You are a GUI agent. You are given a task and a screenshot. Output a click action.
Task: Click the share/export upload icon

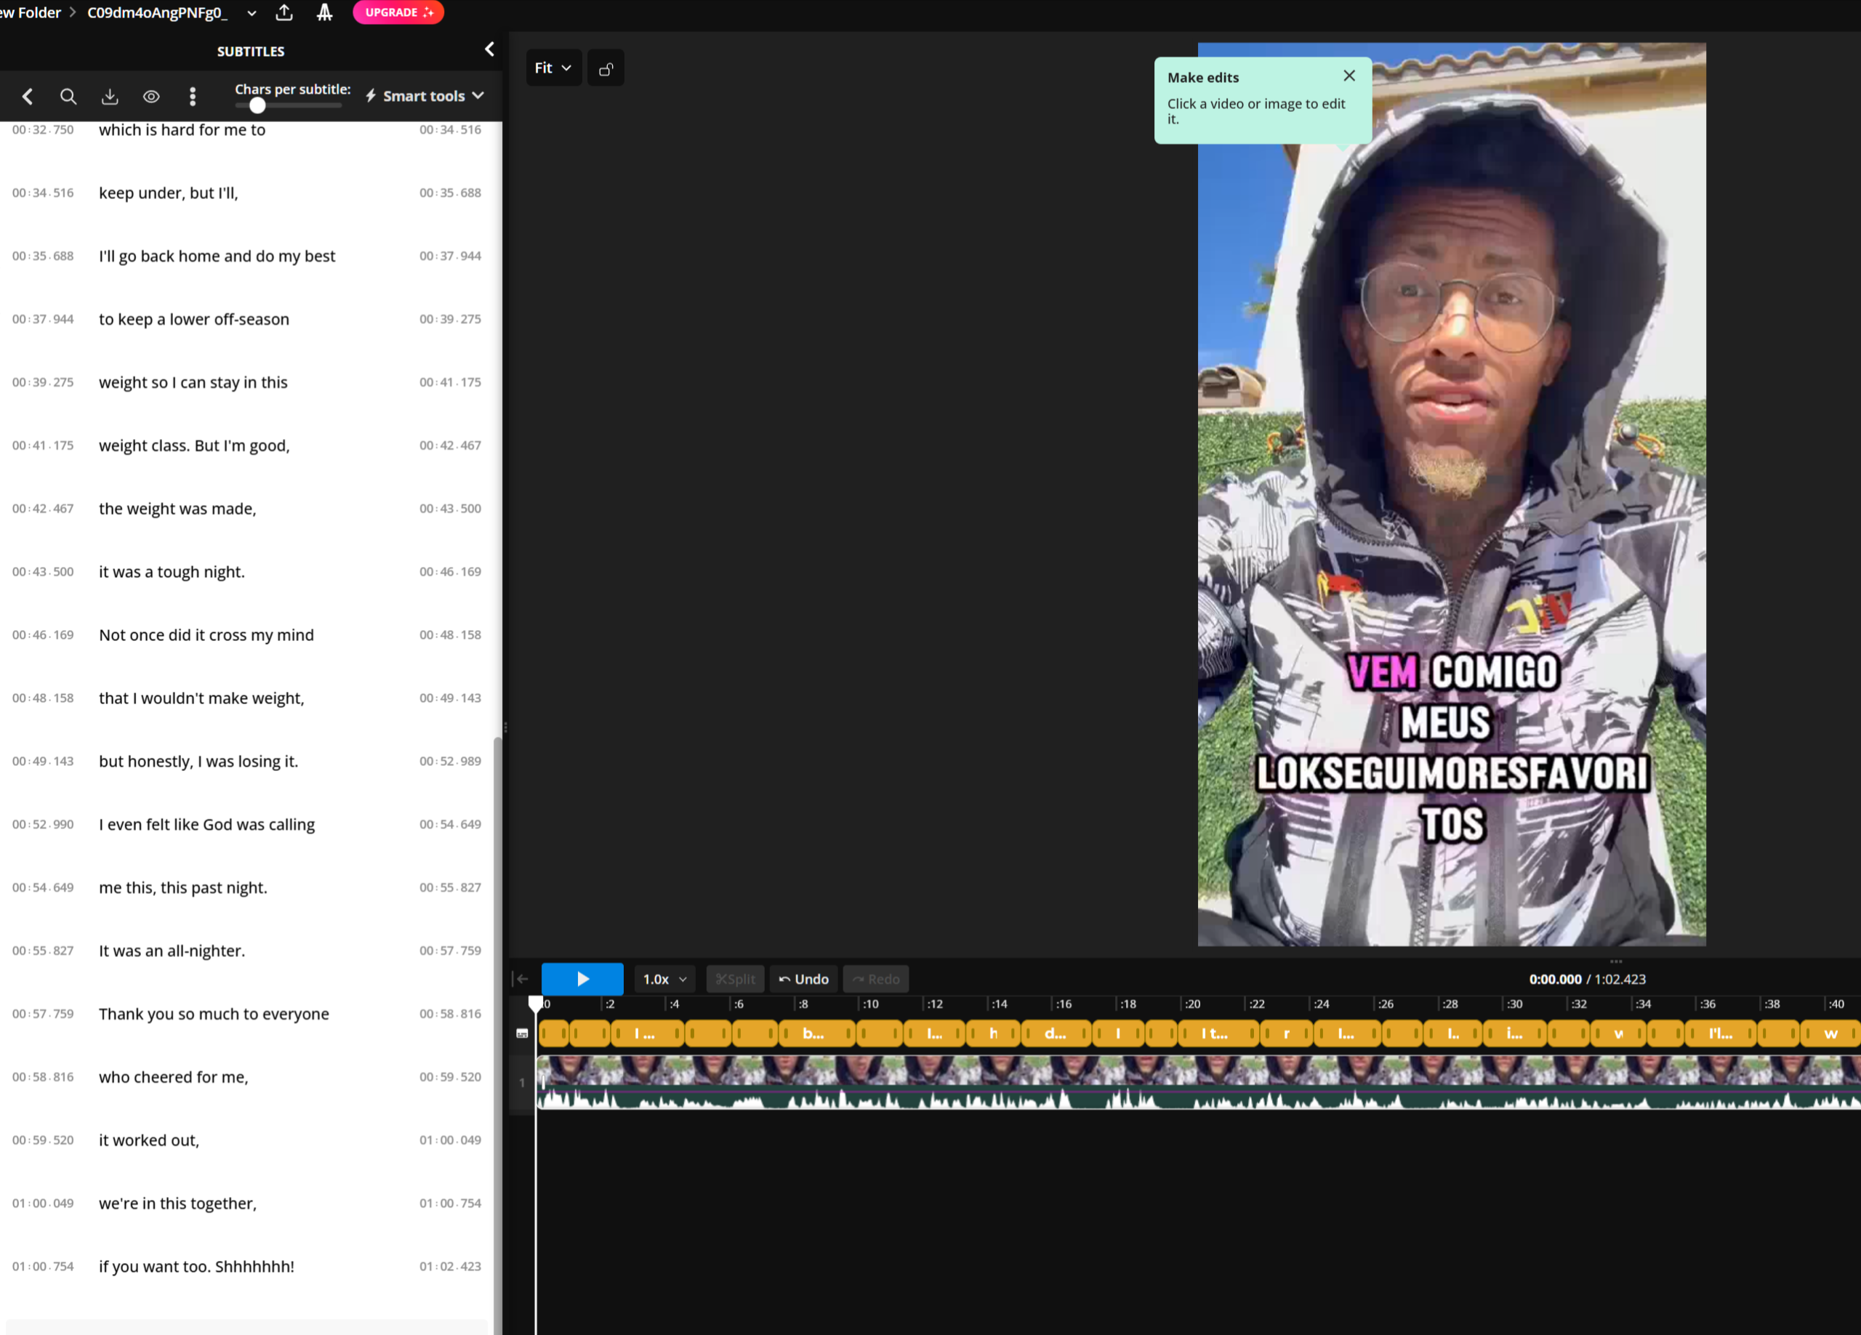pos(284,12)
